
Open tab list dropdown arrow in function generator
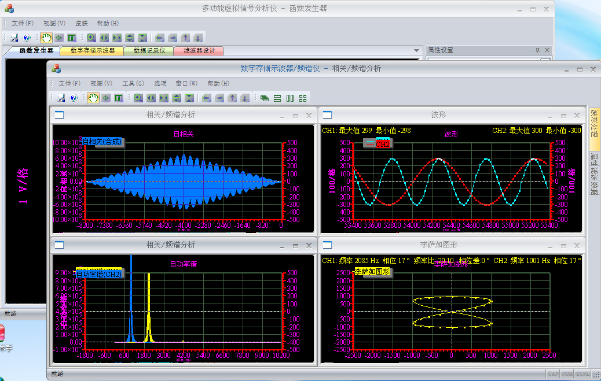(x=417, y=50)
